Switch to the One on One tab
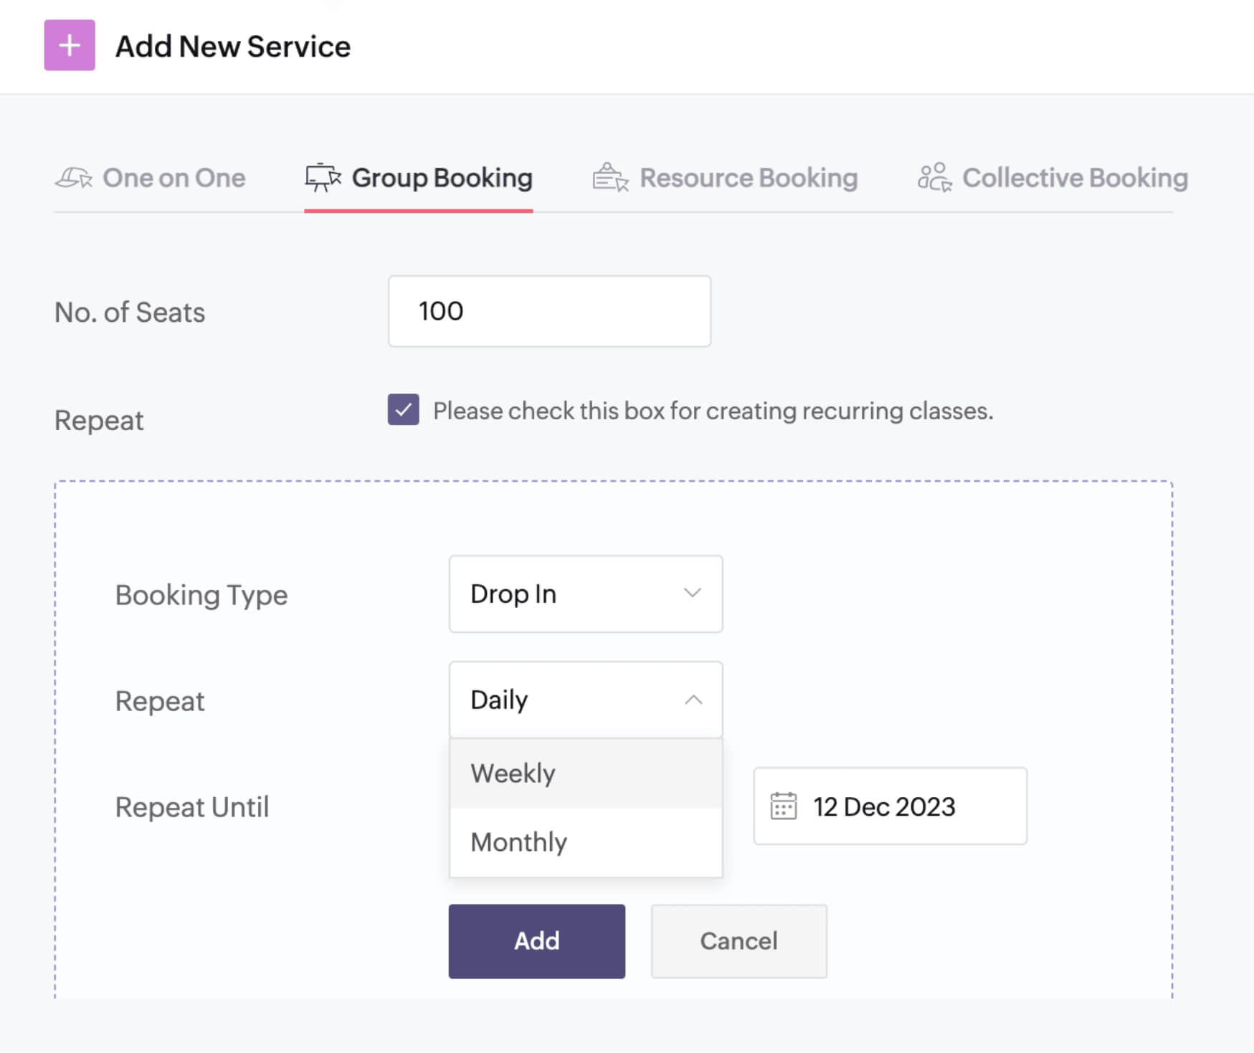This screenshot has width=1254, height=1053. (174, 178)
